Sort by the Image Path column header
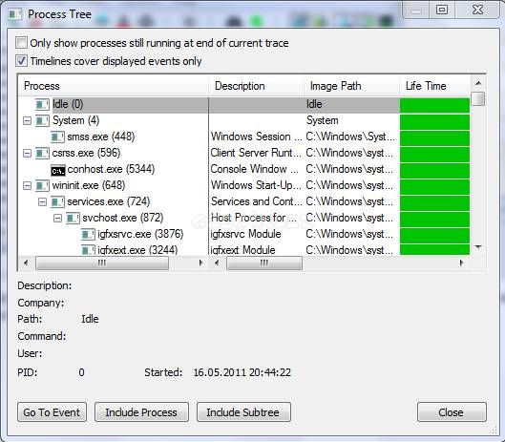 351,86
